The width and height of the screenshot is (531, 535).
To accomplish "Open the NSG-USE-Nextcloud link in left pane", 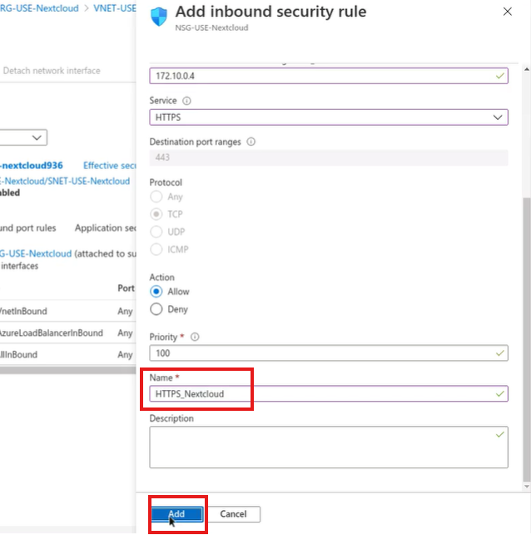I will click(x=36, y=254).
